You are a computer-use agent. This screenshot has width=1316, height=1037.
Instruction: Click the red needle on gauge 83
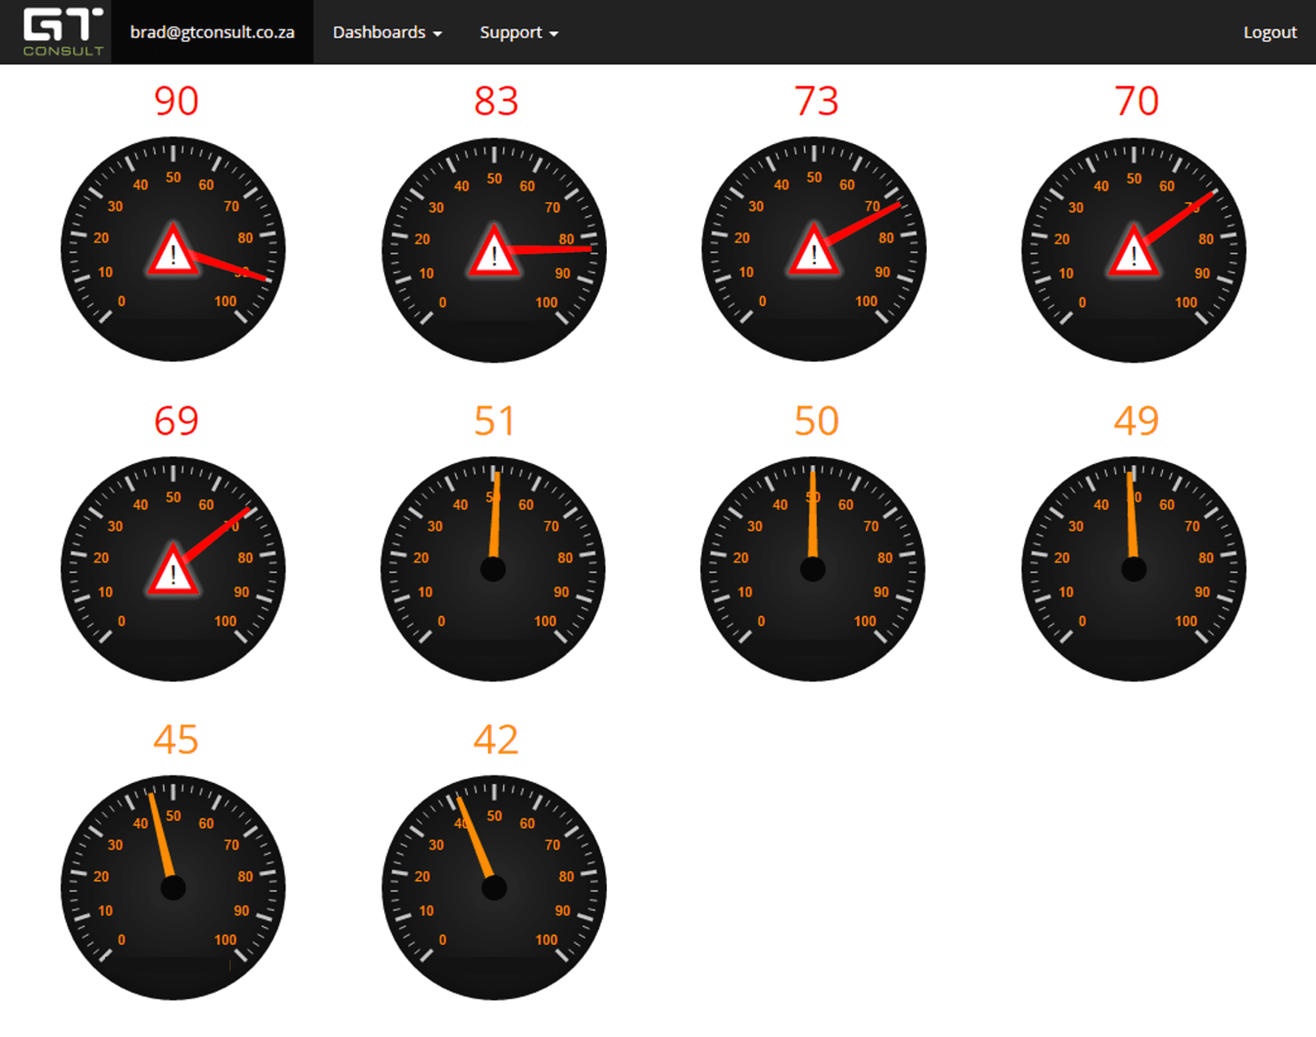pos(549,248)
